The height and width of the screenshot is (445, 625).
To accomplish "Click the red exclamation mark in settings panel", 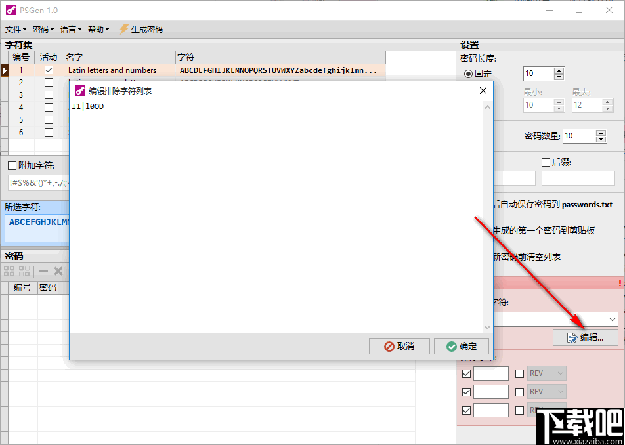I will point(620,284).
